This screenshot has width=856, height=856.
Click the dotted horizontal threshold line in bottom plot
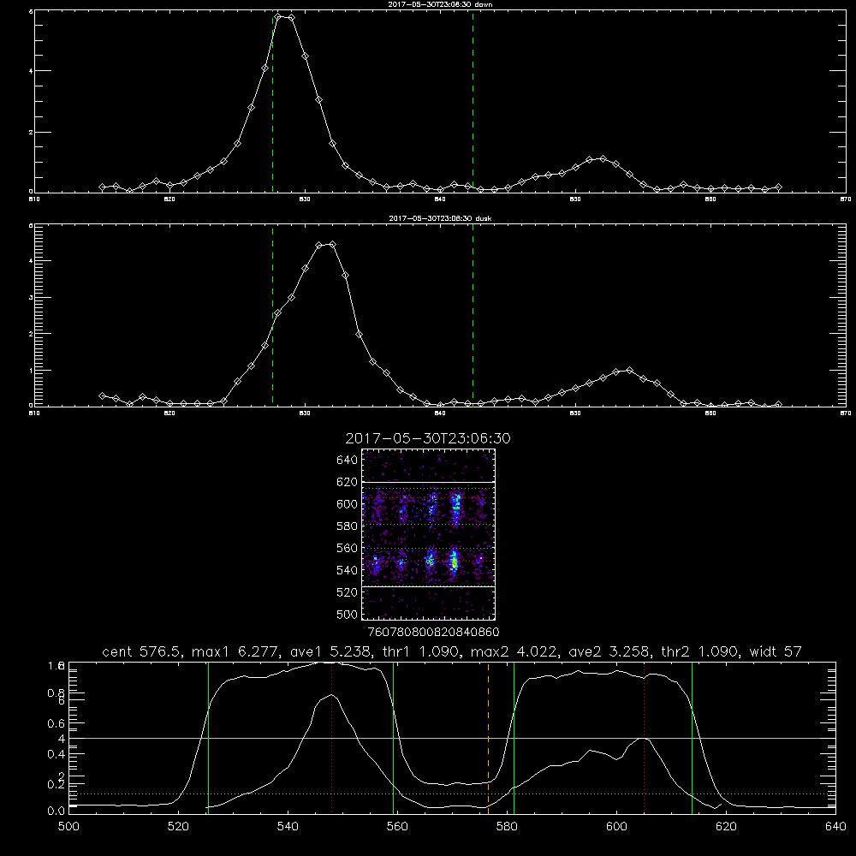tap(452, 794)
